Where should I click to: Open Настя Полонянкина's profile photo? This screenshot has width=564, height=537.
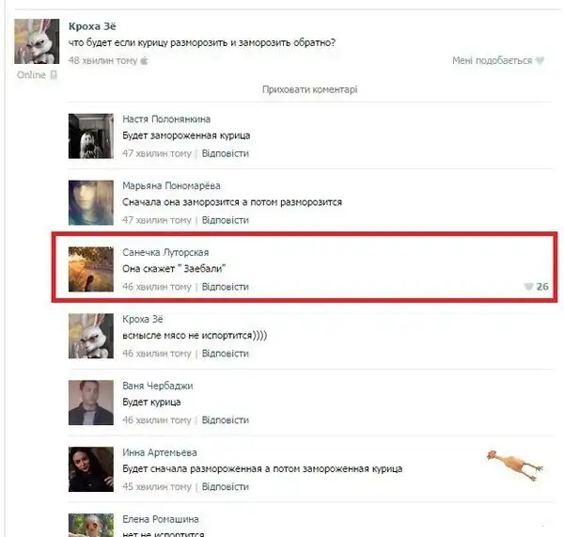point(91,136)
